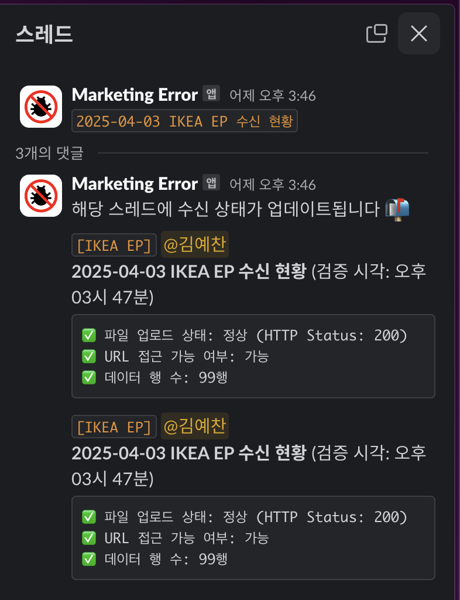
Task: Open the @김예찬 mention in the first report
Action: [195, 244]
